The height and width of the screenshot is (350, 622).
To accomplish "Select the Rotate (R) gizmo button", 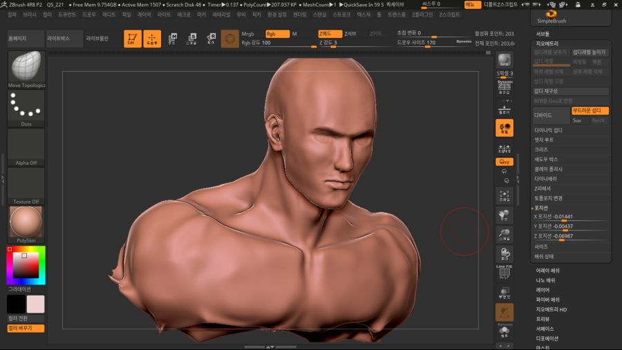I will tap(211, 39).
